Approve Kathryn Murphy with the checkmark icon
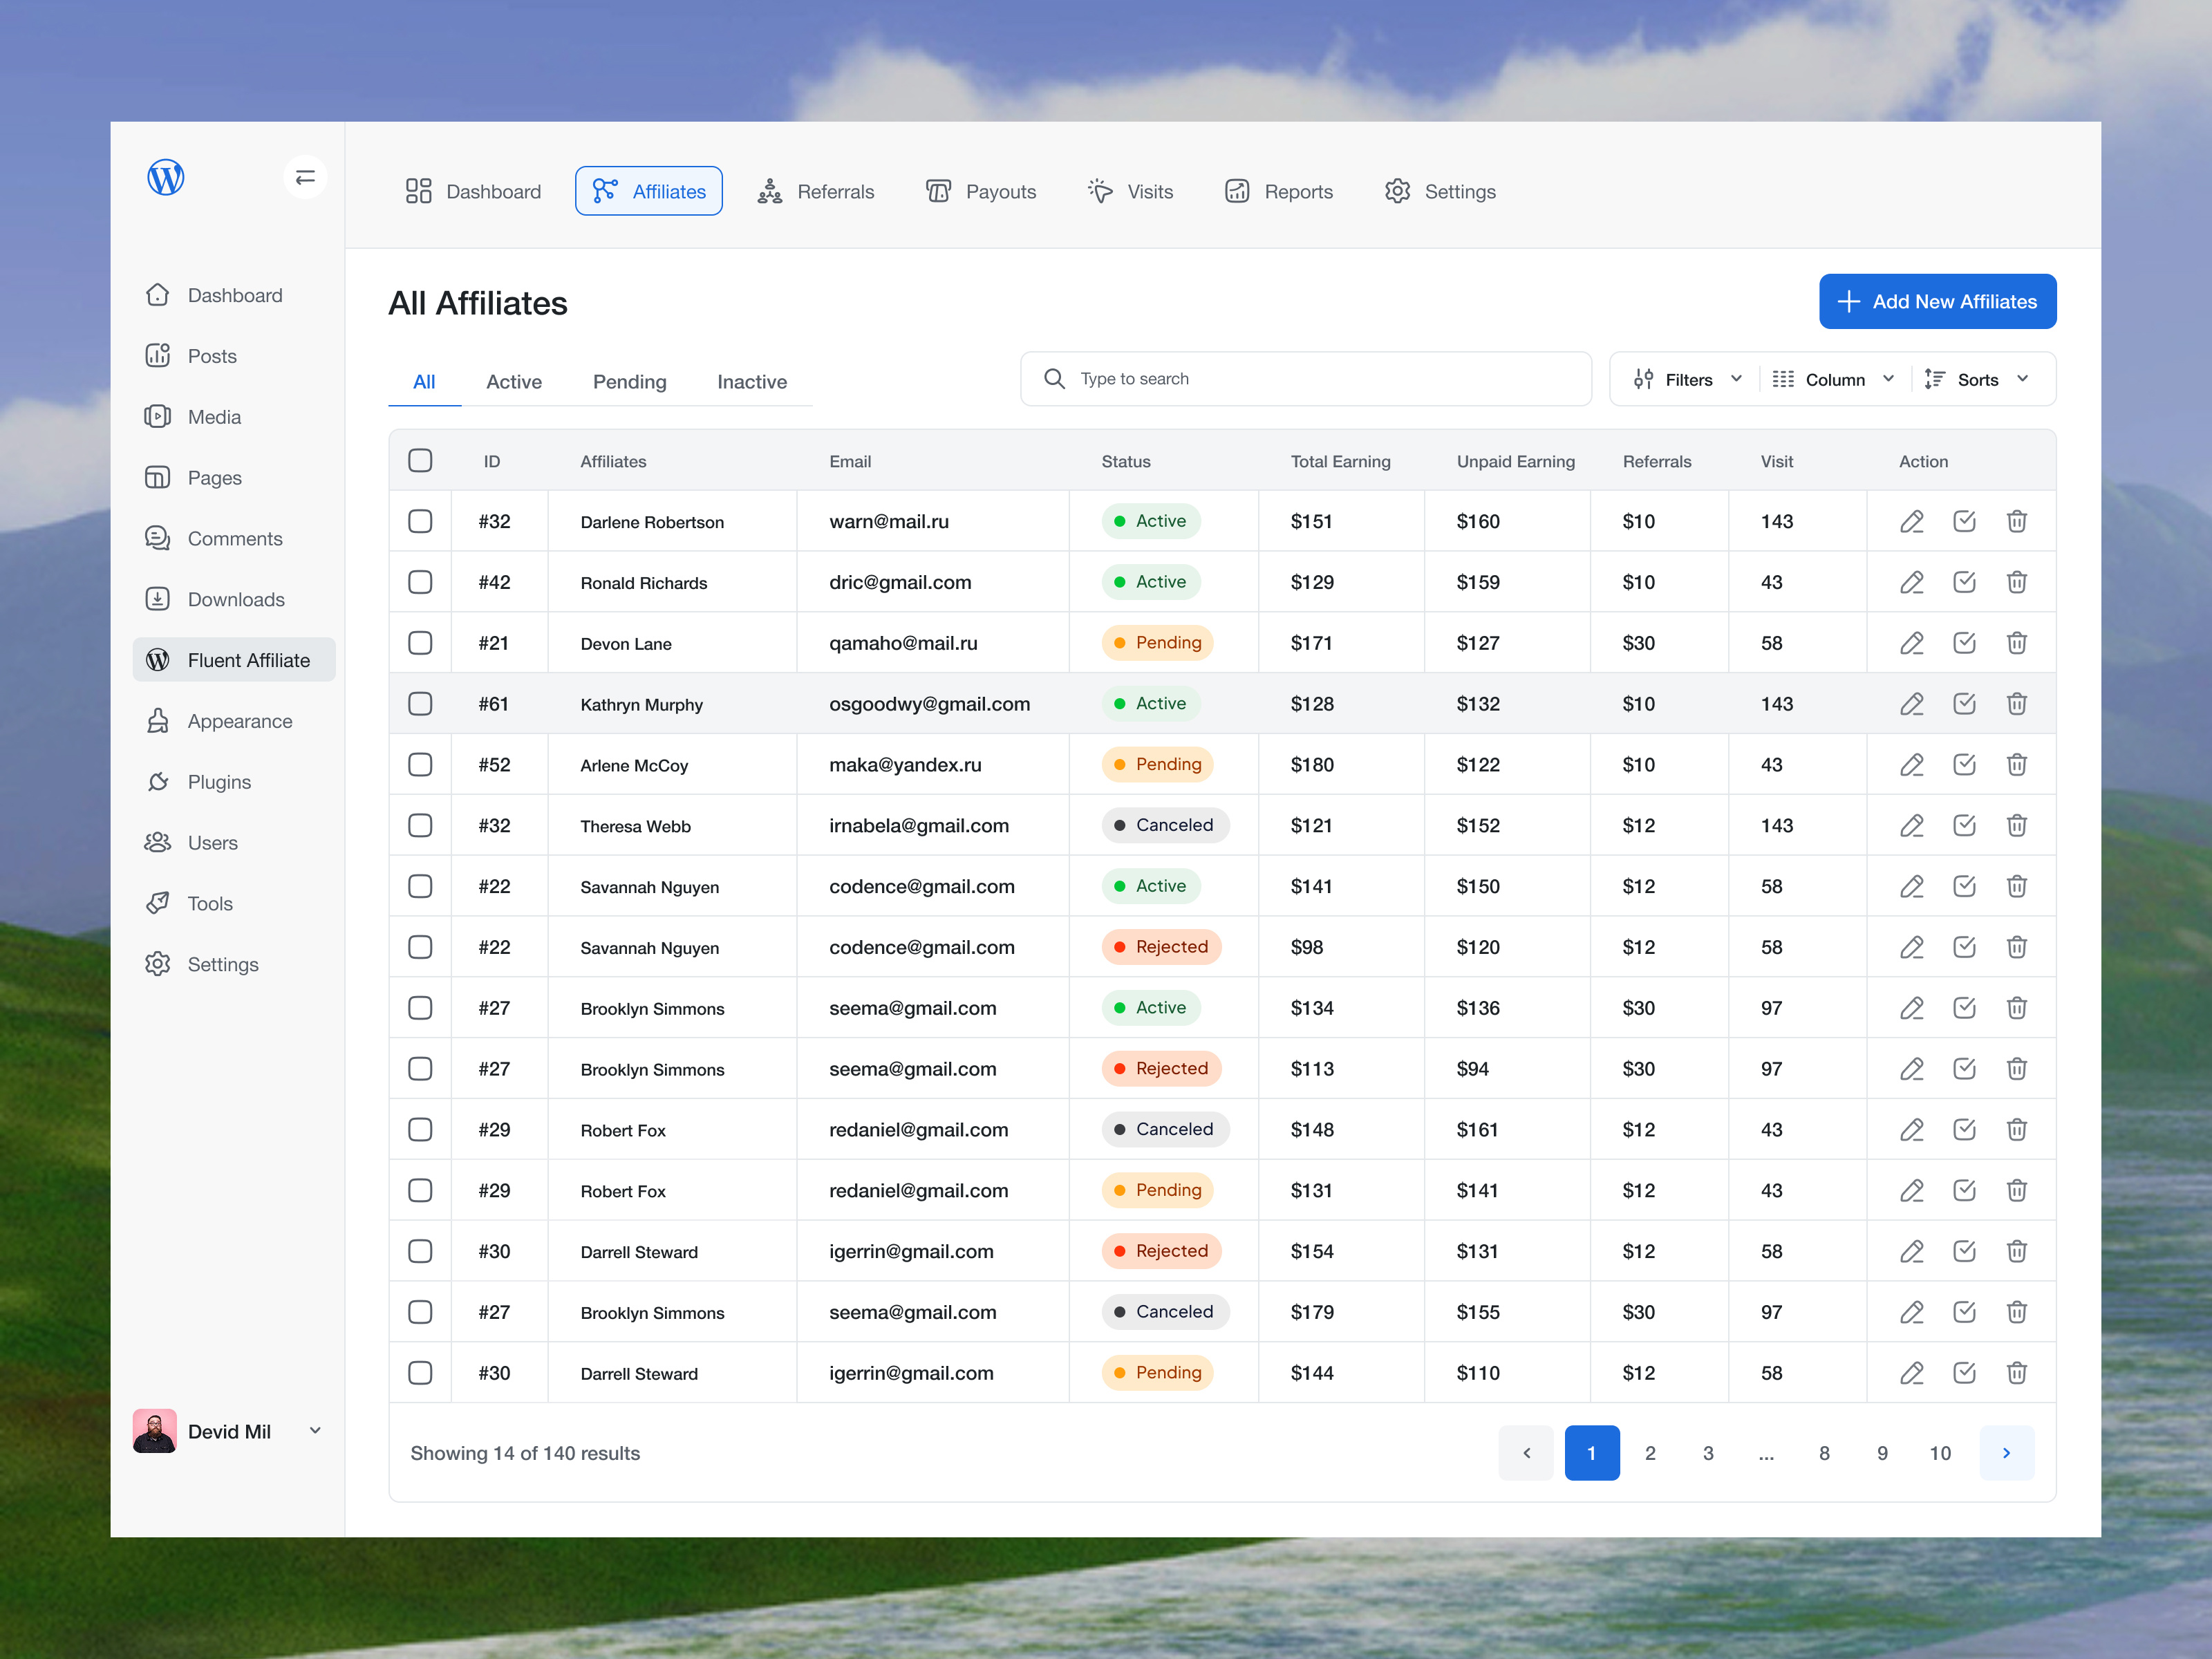This screenshot has height=1659, width=2212. [x=1964, y=703]
